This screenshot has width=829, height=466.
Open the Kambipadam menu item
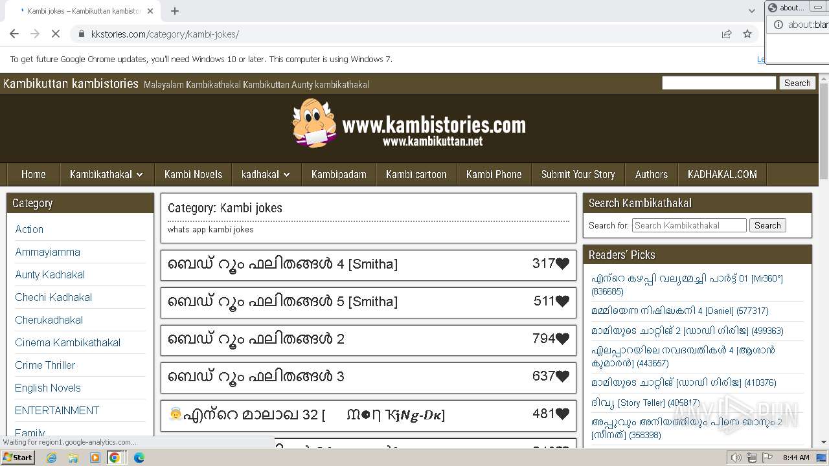(339, 174)
